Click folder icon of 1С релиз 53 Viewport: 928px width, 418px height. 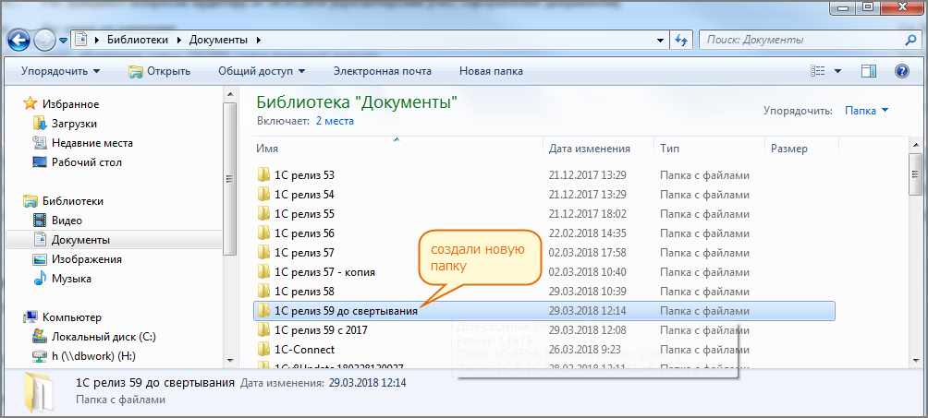tap(263, 175)
